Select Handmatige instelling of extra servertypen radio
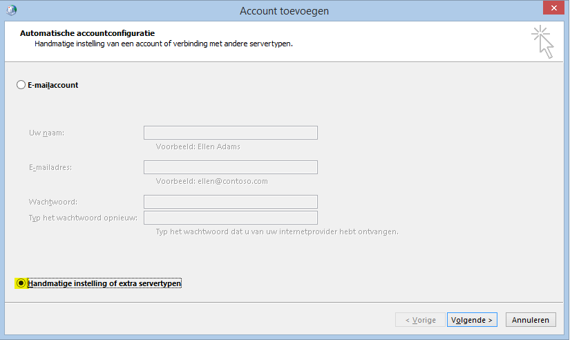The image size is (570, 340). pyautogui.click(x=21, y=283)
